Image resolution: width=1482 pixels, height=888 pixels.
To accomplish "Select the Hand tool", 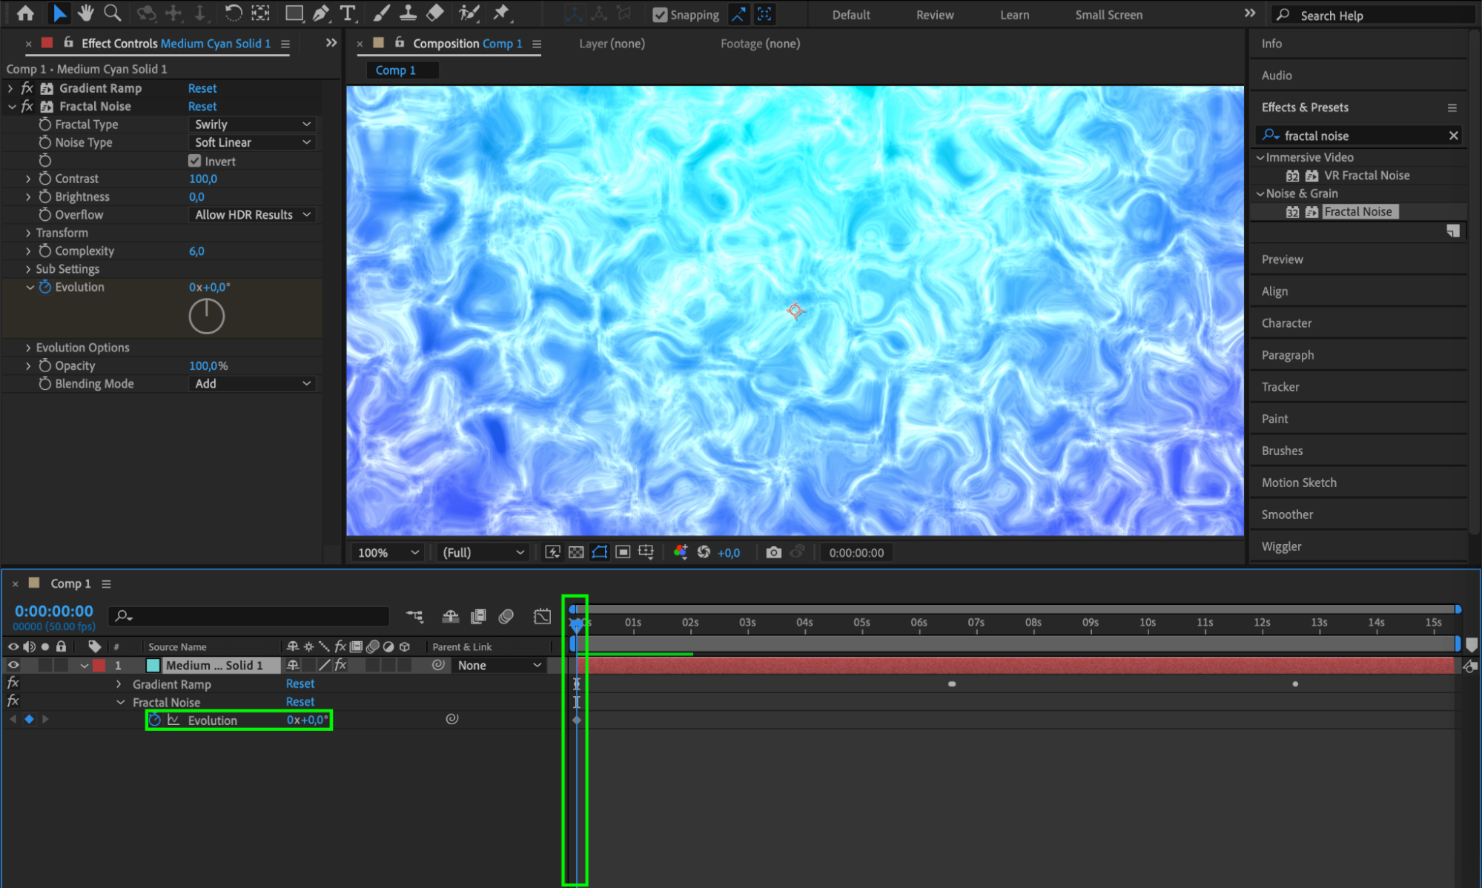I will [x=86, y=13].
